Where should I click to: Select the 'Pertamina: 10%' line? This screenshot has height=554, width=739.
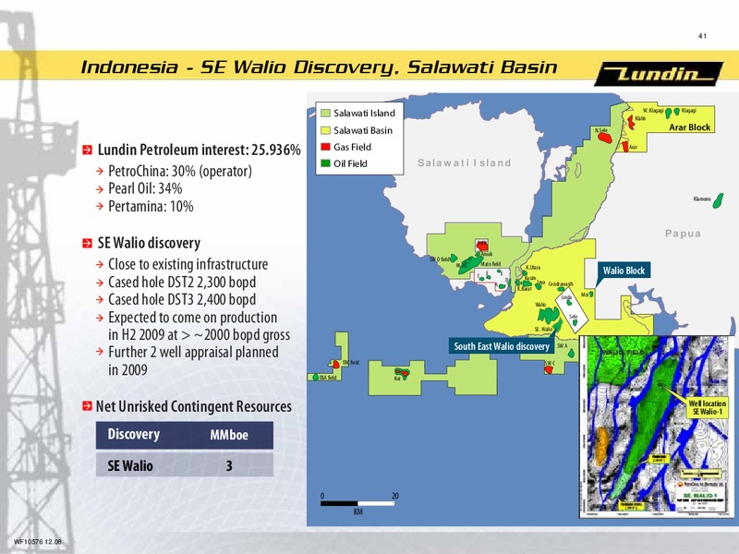tap(151, 206)
